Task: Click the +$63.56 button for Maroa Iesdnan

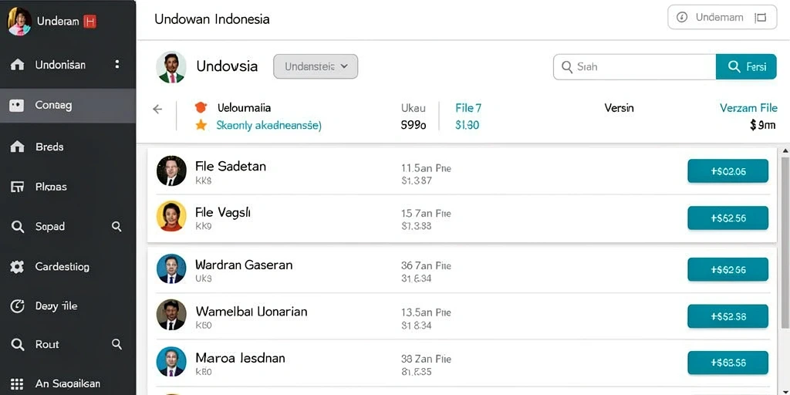Action: [728, 363]
